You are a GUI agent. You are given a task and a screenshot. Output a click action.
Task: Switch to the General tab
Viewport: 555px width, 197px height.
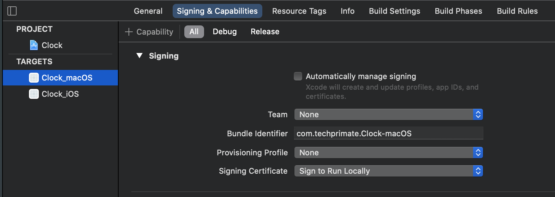click(x=148, y=11)
